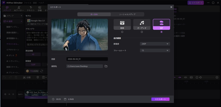
Task: Collapse the AI 動画 section in sidebar
Action: 22,21
